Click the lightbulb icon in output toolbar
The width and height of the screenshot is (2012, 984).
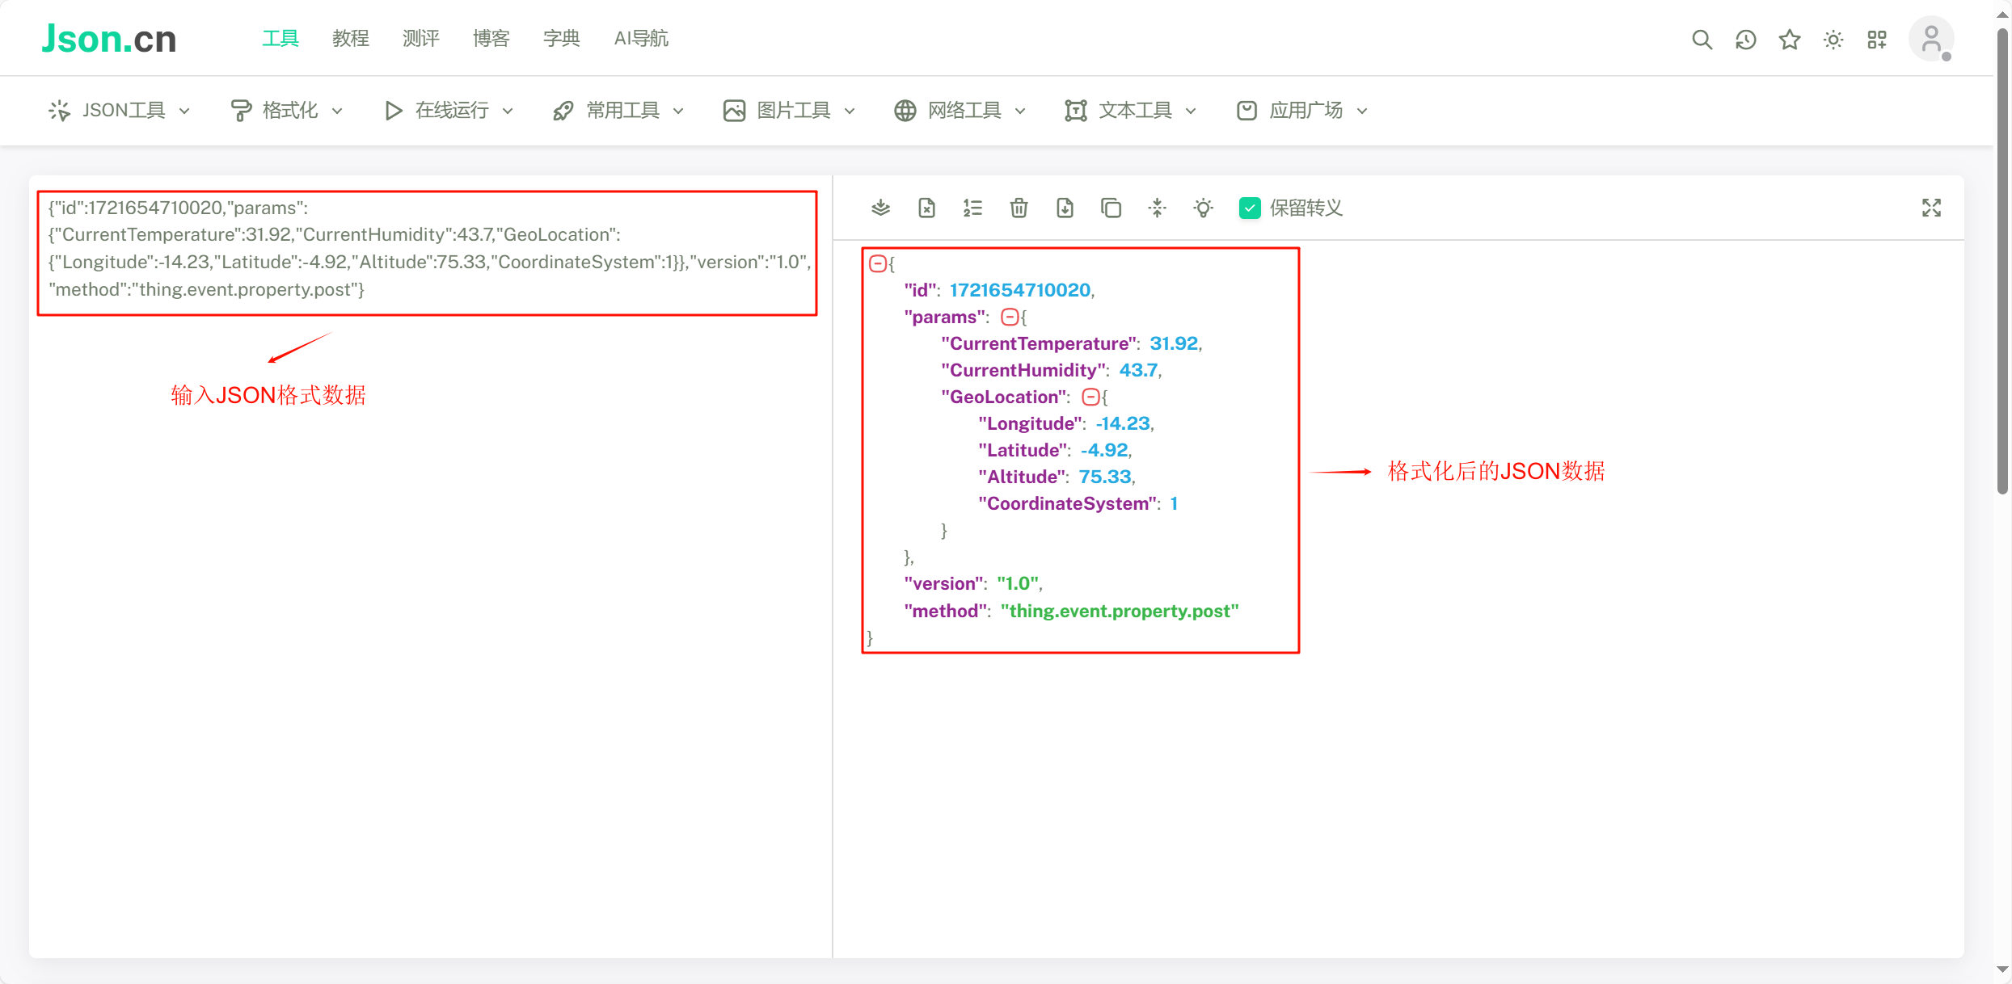(1203, 208)
